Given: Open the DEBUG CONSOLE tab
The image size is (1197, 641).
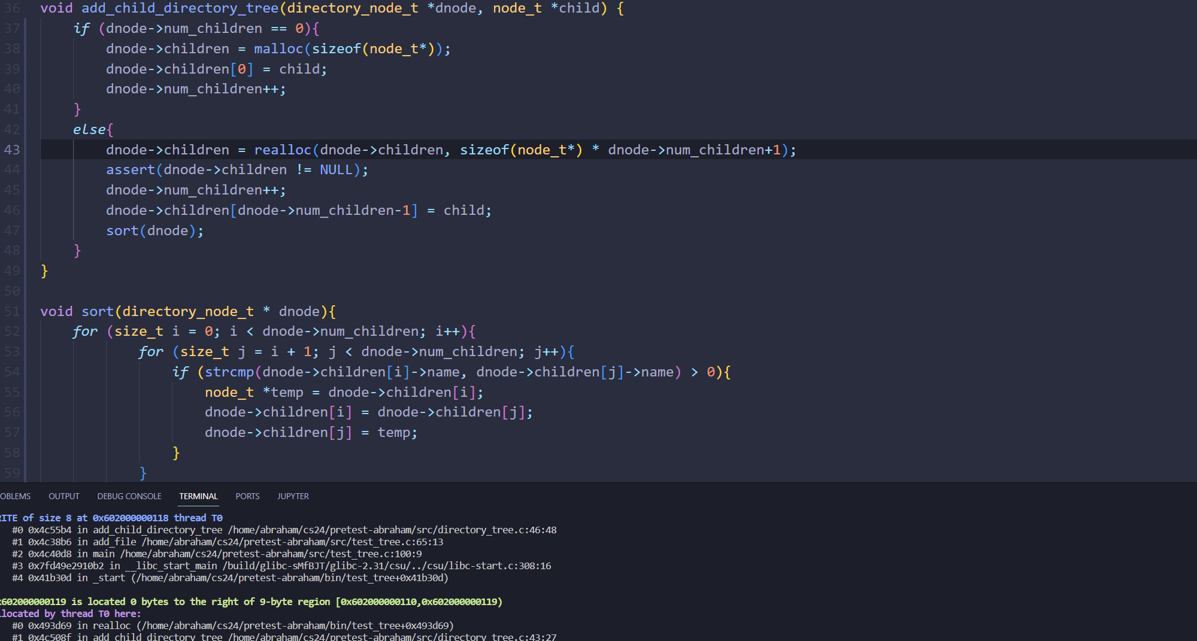Looking at the screenshot, I should (x=129, y=496).
